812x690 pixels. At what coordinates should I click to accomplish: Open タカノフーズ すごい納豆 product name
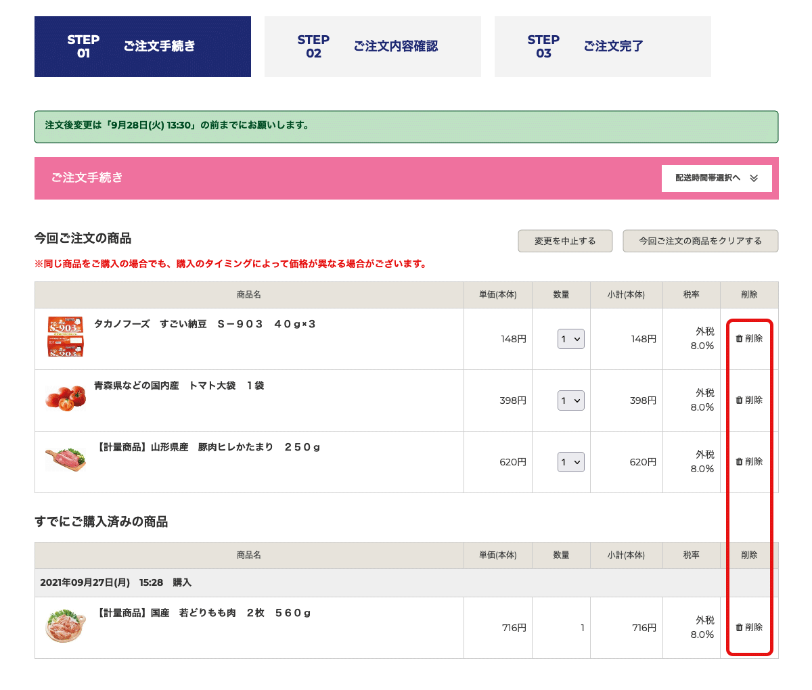205,324
